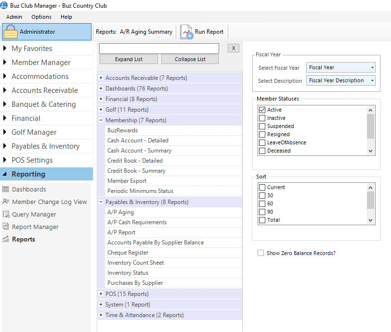
Task: Click the Expand List button
Action: 129,59
